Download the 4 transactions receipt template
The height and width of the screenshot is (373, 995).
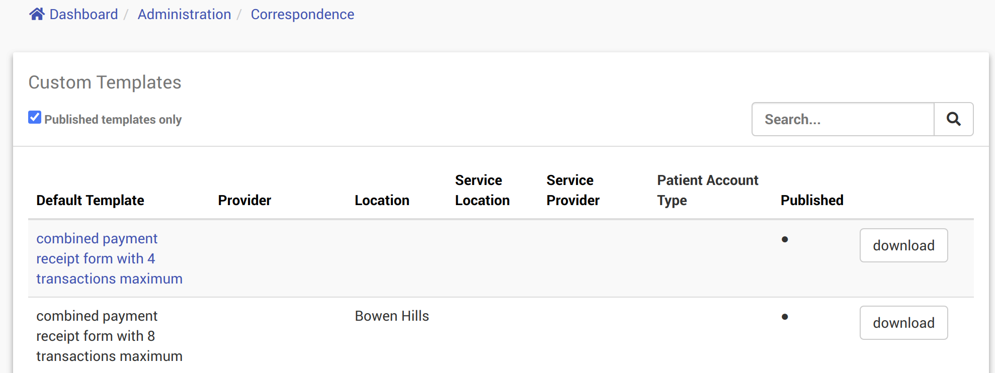pyautogui.click(x=903, y=245)
